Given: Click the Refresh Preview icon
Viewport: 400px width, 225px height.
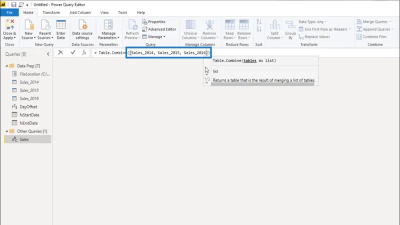Looking at the screenshot, I should click(x=132, y=24).
